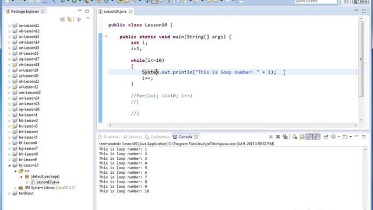This screenshot has width=373, height=210.
Task: Click the '//for(i=1; i<=10; i++)' comment
Action: (x=161, y=96)
